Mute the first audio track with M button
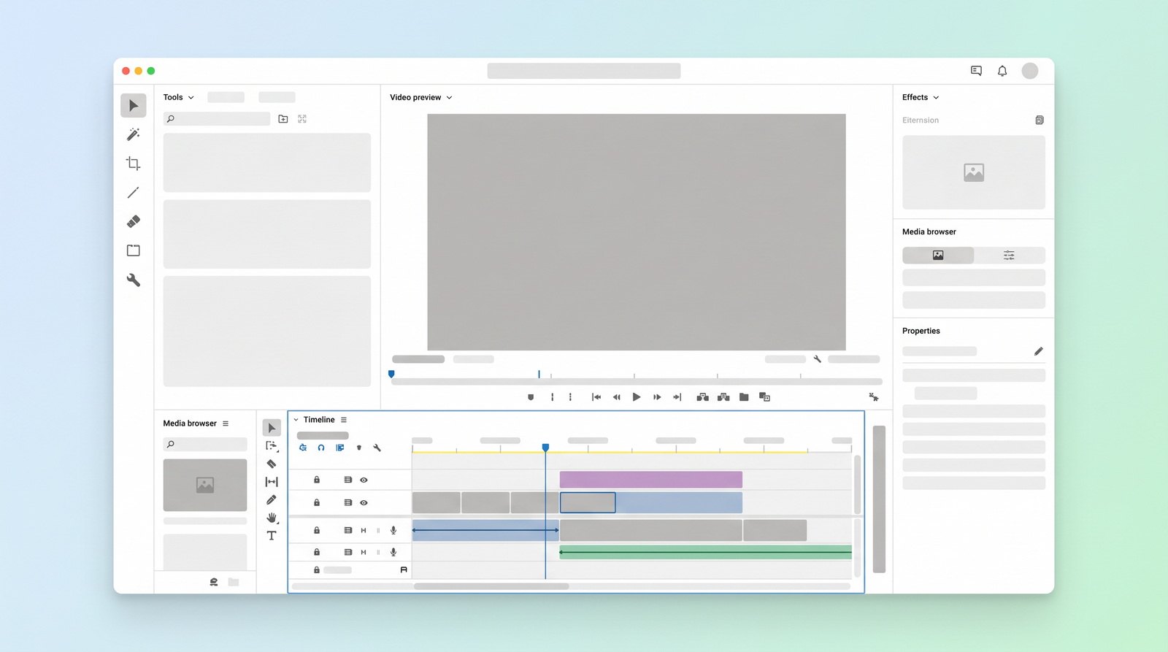The width and height of the screenshot is (1168, 652). click(x=364, y=530)
